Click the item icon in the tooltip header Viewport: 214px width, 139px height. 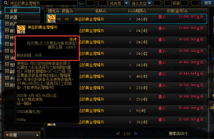21,29
